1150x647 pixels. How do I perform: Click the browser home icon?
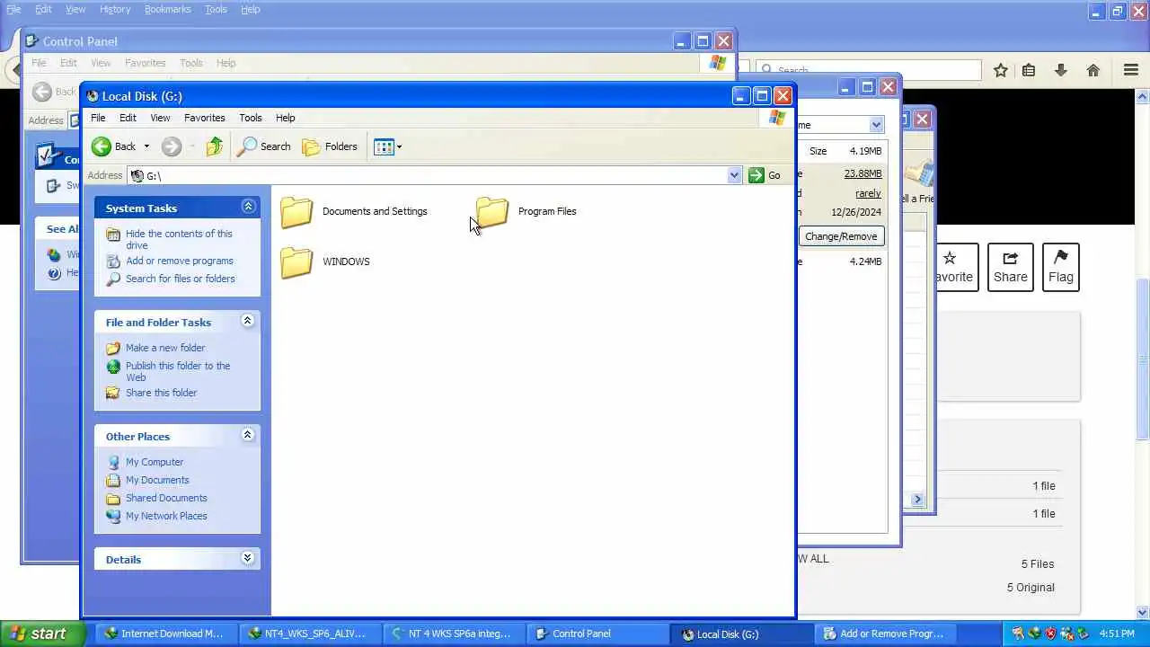(1093, 70)
